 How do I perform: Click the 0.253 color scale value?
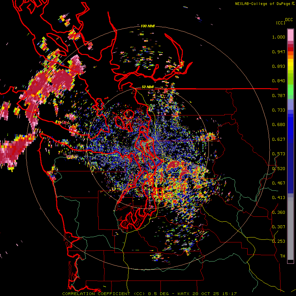click(279, 241)
